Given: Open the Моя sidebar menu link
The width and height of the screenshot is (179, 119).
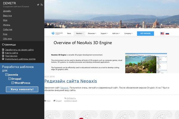Looking at the screenshot, I should tap(5, 20).
